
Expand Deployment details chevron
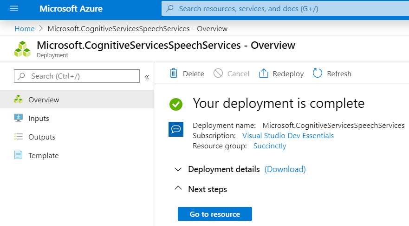click(x=178, y=169)
